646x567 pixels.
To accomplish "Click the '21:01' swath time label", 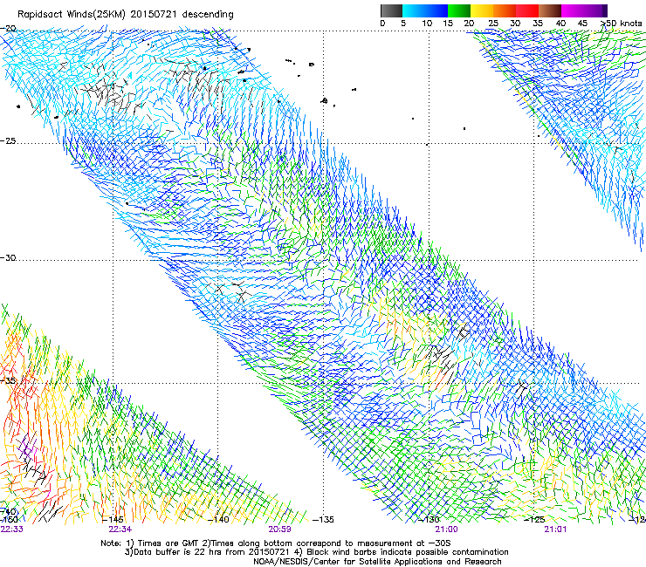I will click(x=555, y=529).
